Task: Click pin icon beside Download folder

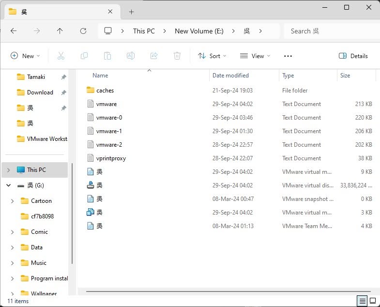Action: [63, 92]
